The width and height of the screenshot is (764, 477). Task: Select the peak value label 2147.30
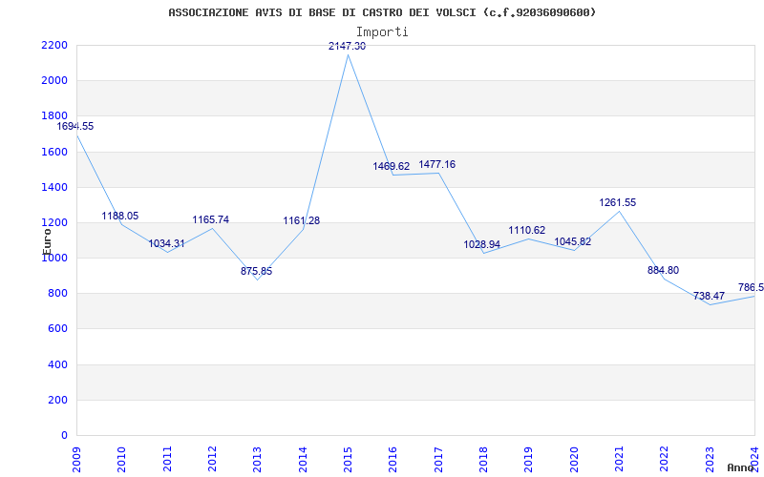[x=347, y=46]
